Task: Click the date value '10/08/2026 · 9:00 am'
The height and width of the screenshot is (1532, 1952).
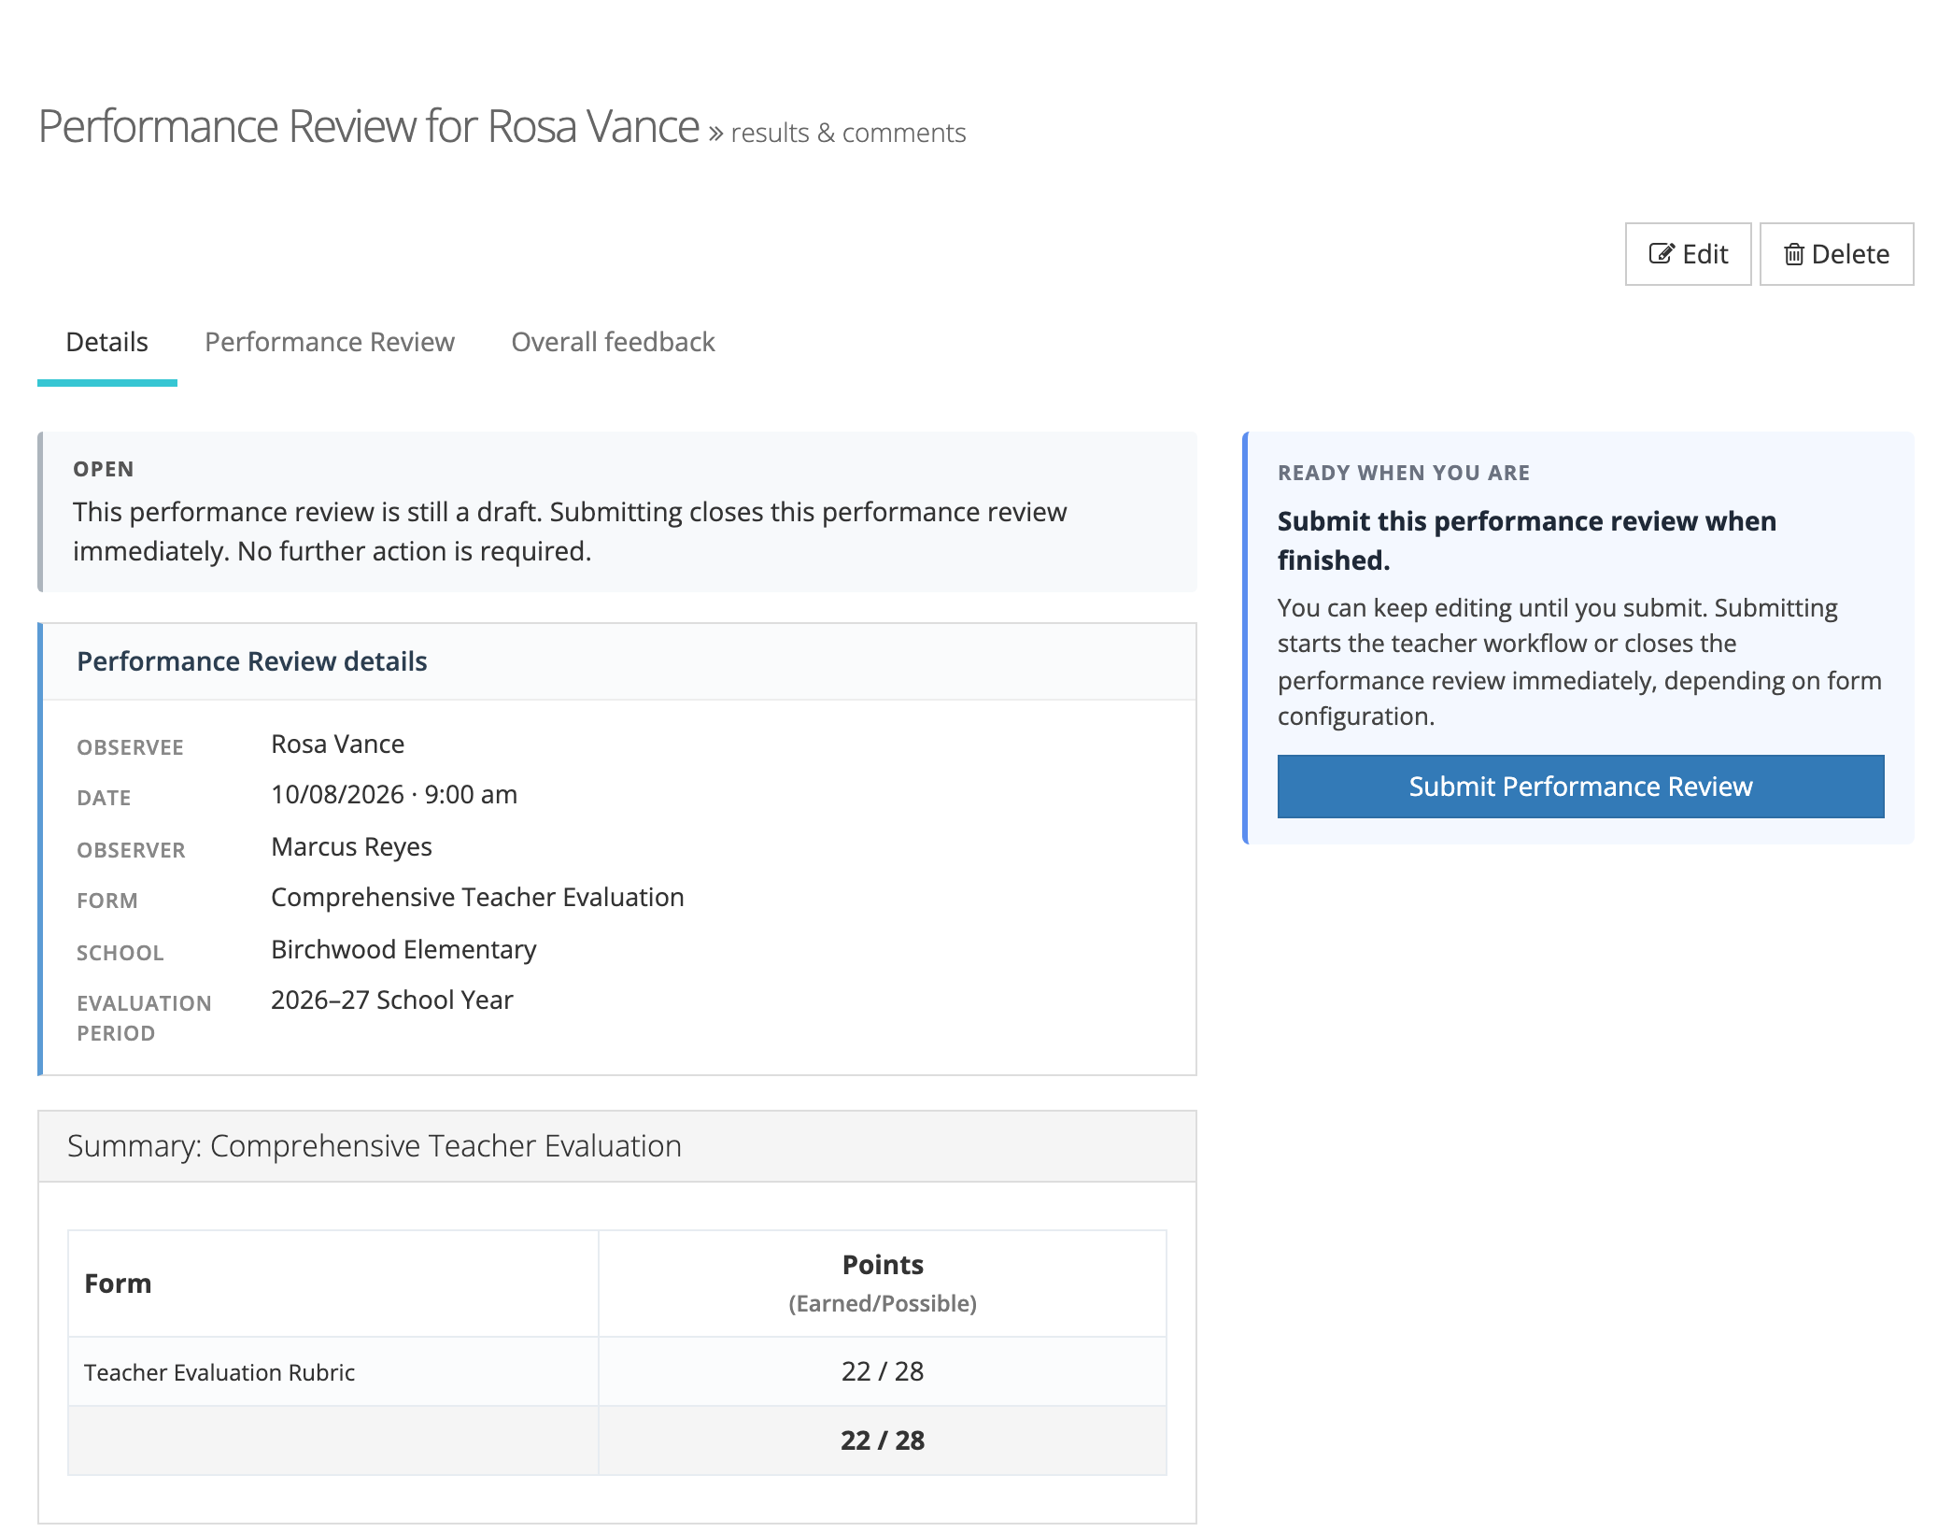Action: tap(393, 794)
